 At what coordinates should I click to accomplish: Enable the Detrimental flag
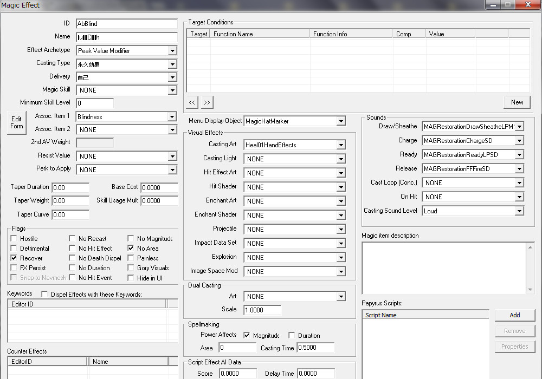(x=14, y=248)
